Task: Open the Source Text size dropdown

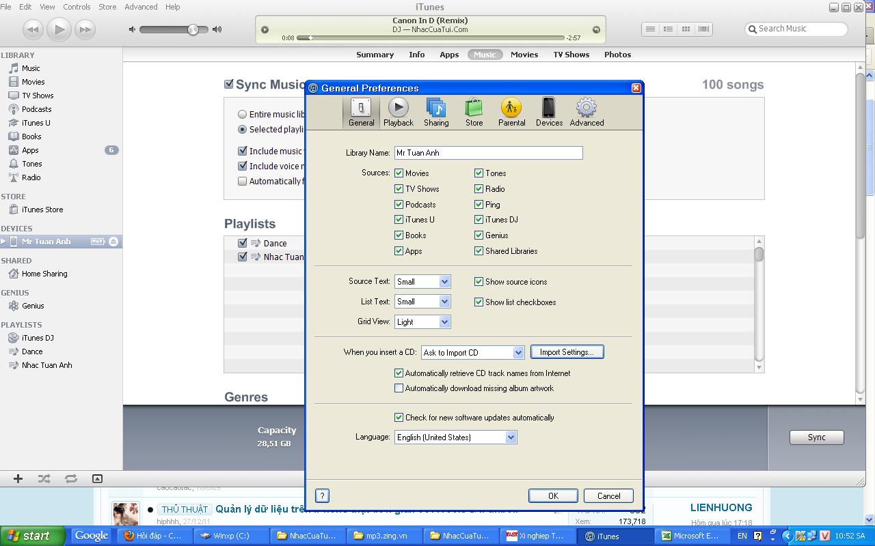Action: (x=422, y=281)
